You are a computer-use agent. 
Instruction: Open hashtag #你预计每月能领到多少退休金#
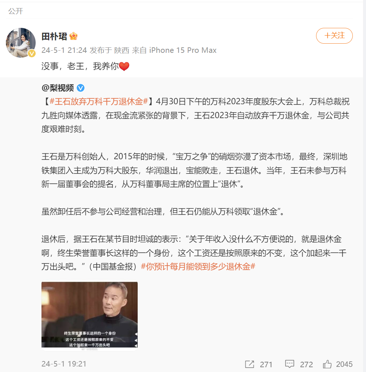(198, 266)
